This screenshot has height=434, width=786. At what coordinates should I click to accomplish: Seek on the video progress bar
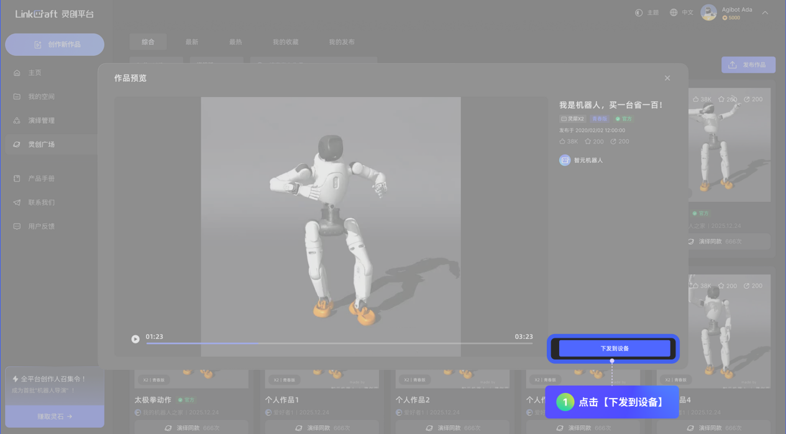tap(339, 343)
